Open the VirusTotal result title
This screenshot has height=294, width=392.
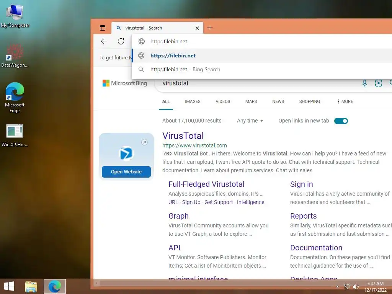183,136
